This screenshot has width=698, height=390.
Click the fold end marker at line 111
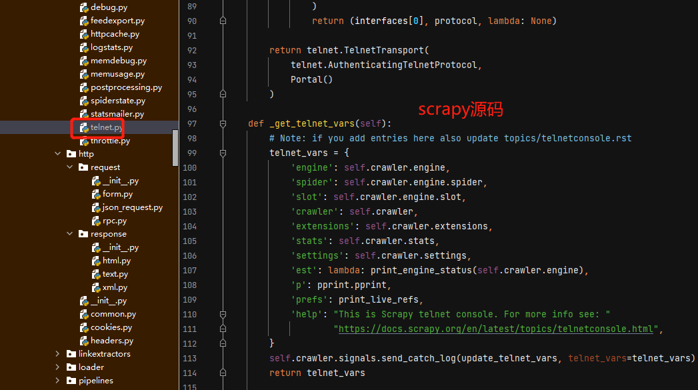223,329
